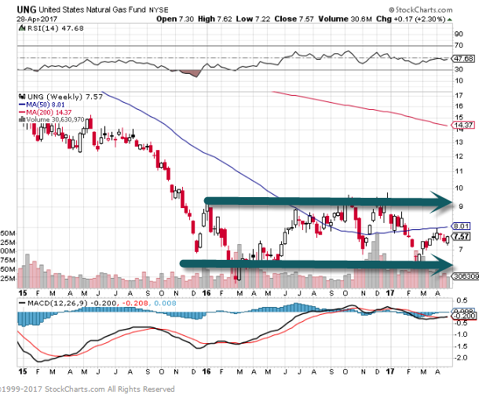Click the UNG Weekly candlestick icon

[22, 97]
